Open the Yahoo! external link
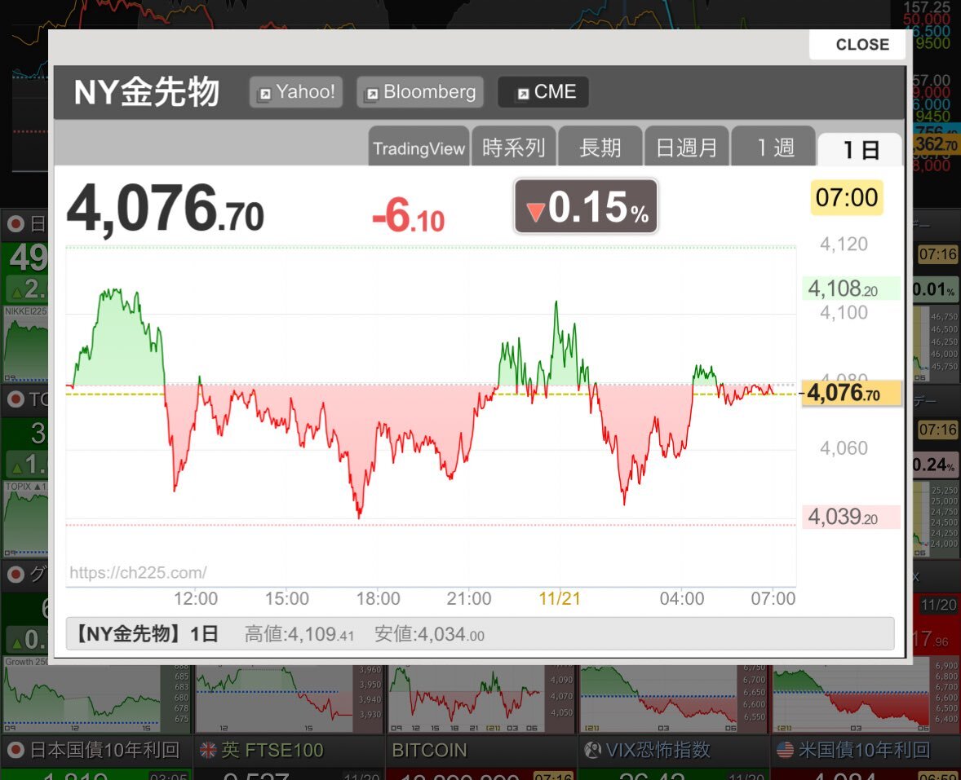 (x=296, y=92)
